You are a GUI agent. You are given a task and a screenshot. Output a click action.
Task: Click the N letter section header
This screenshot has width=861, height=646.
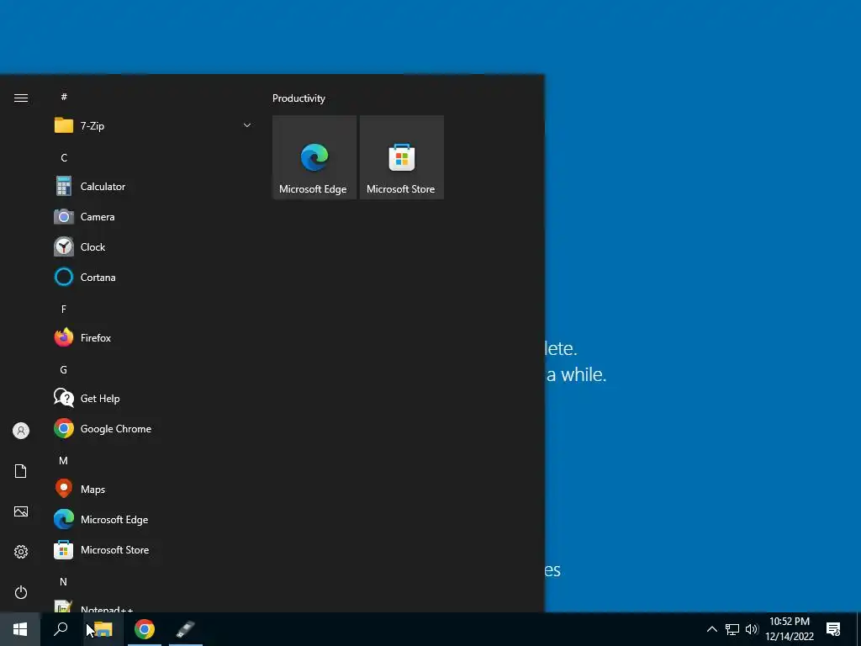pyautogui.click(x=64, y=582)
